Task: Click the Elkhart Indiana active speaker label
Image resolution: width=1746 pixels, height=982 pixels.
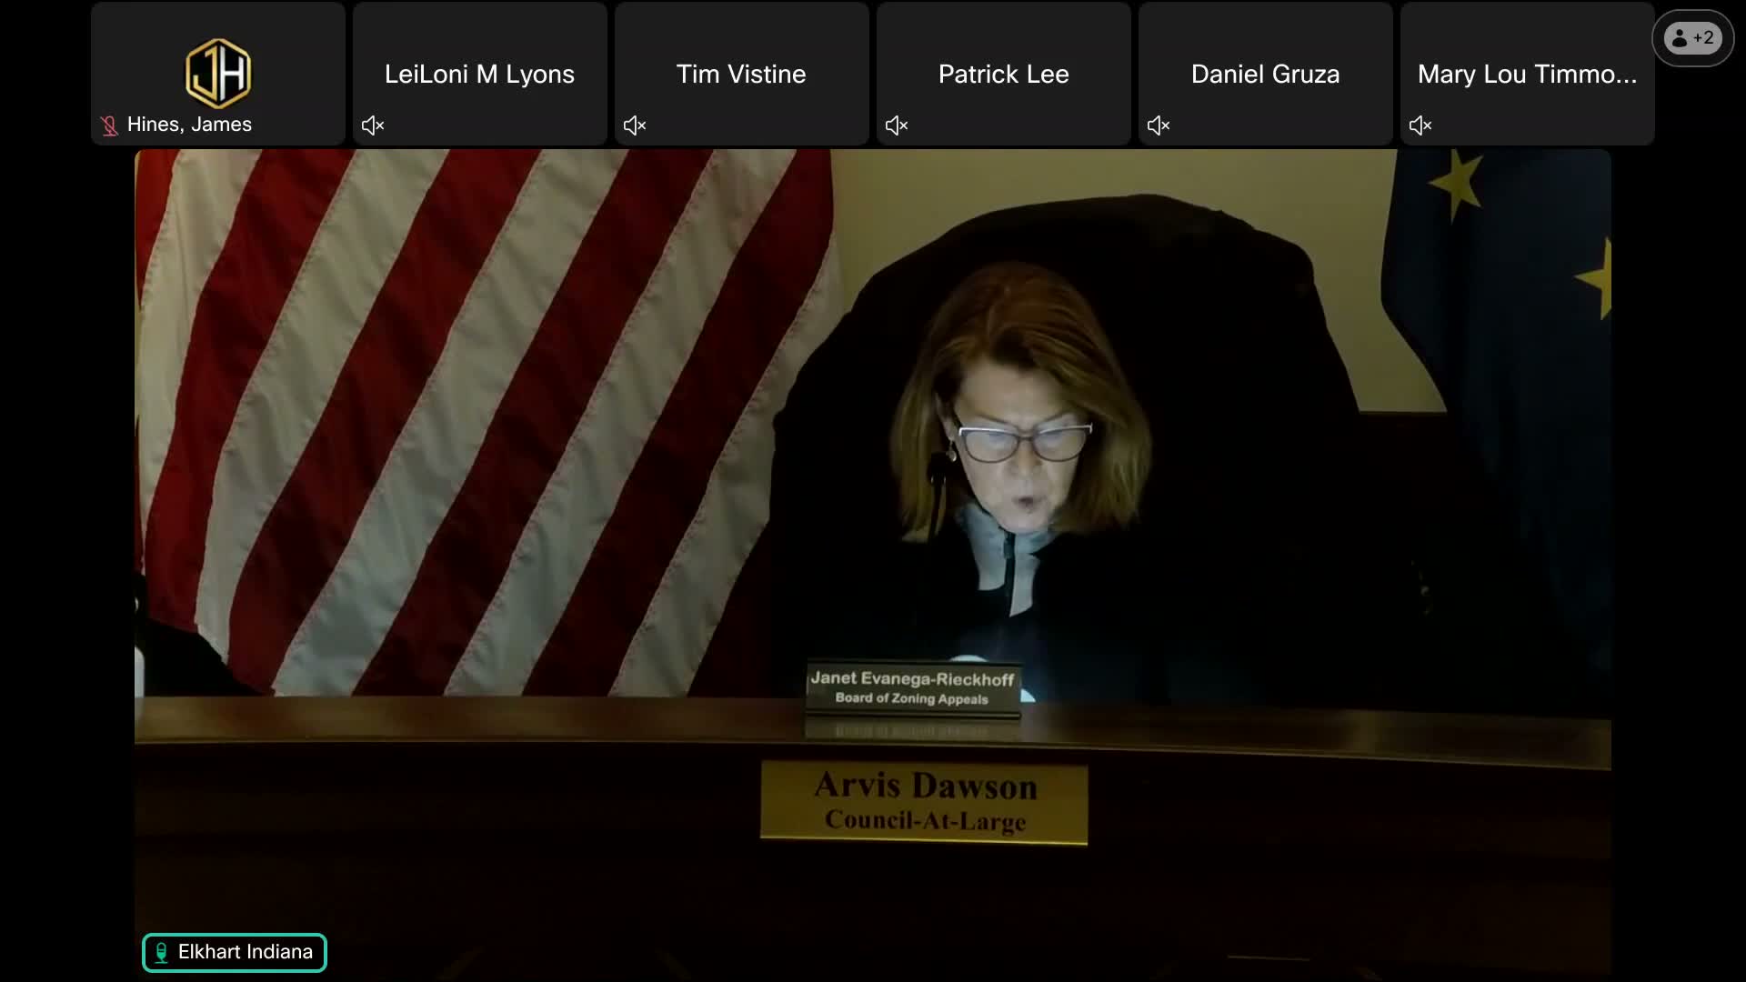Action: tap(245, 952)
